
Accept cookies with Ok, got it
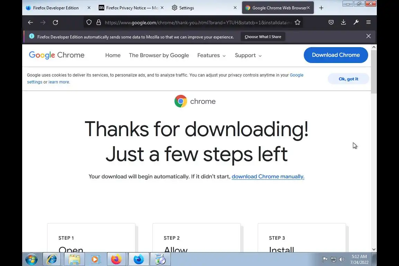pos(348,79)
